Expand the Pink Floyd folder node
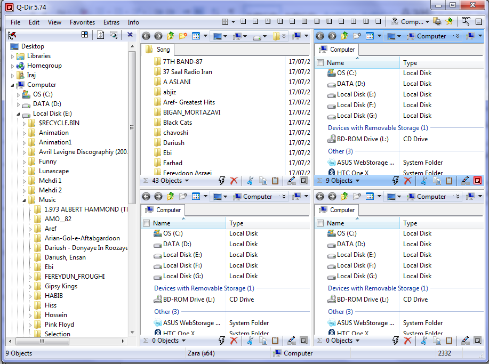 tap(30, 325)
